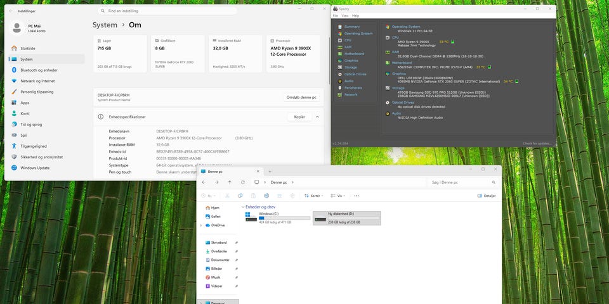
Task: Click the Find en indstilling search field
Action: pos(167,11)
